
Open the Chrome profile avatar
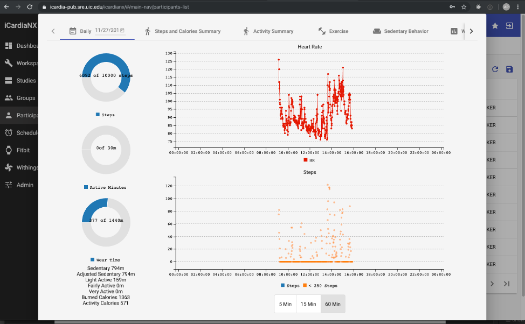pos(506,6)
